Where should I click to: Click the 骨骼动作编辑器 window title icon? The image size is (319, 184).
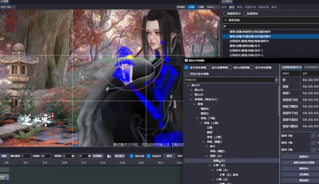(186, 60)
